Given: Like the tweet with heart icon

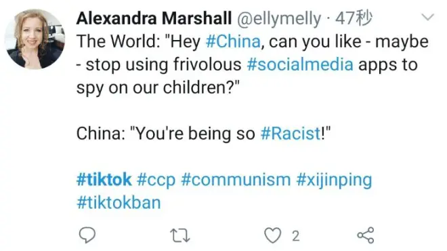Looking at the screenshot, I should click(x=272, y=235).
